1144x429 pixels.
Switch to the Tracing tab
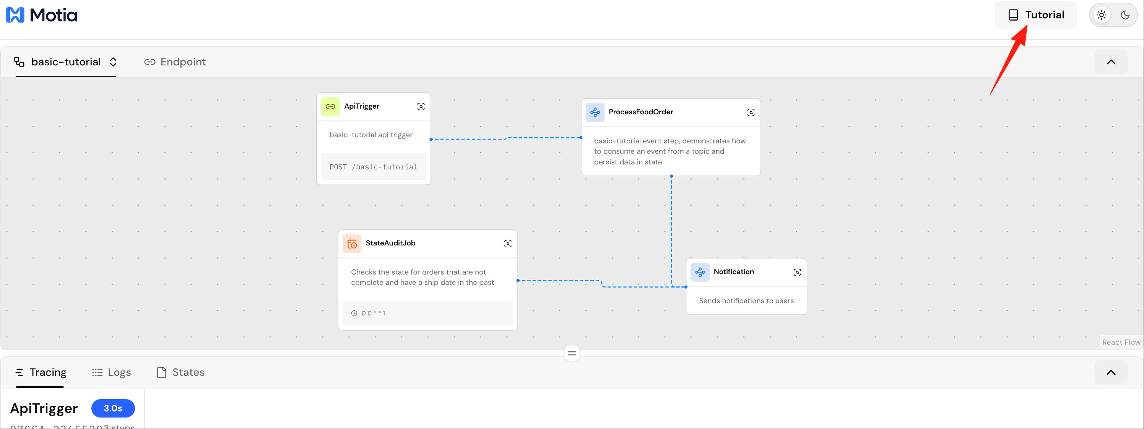pos(41,372)
